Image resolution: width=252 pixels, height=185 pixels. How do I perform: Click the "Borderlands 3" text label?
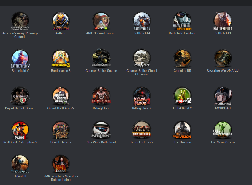(x=61, y=71)
